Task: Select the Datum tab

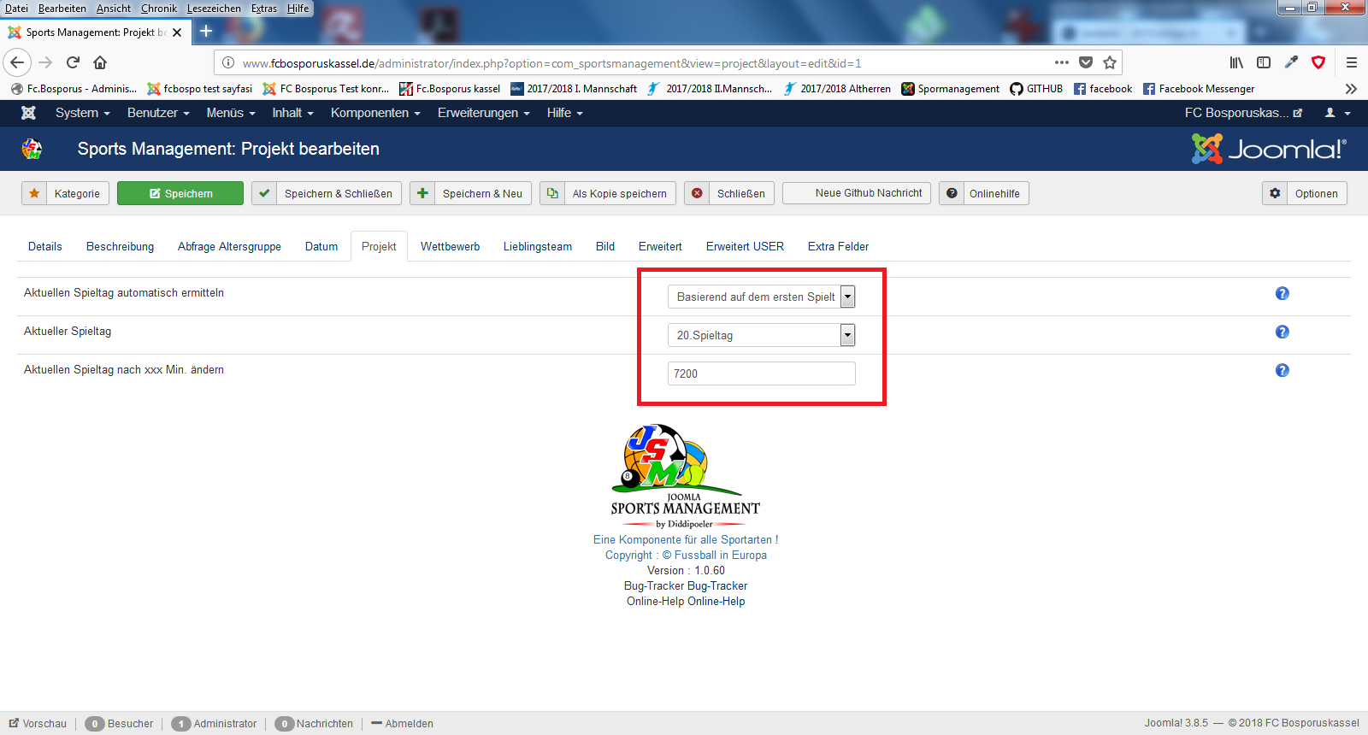Action: (321, 246)
